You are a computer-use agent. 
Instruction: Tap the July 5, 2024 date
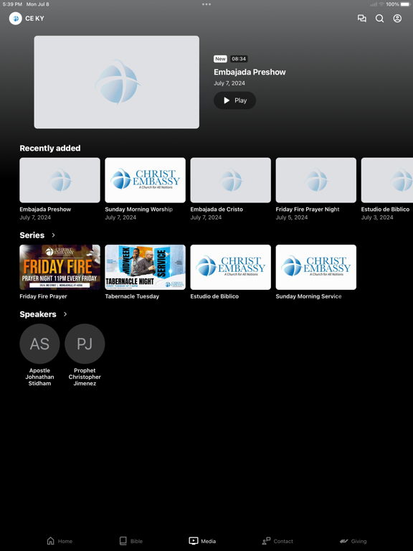point(292,217)
